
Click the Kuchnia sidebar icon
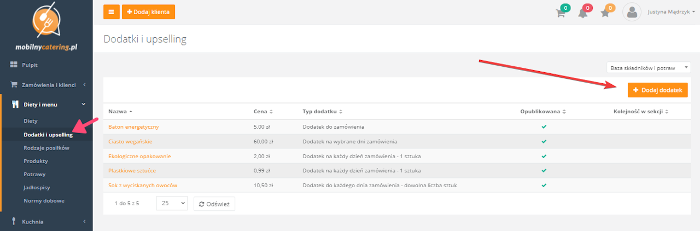pos(14,221)
